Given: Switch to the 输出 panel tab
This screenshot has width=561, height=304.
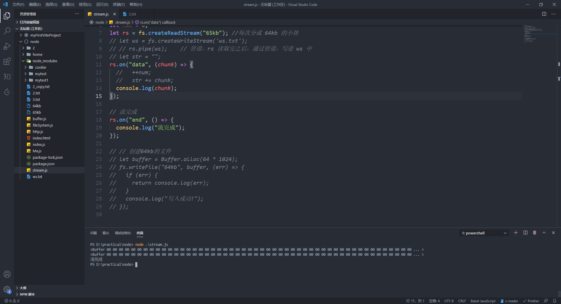Looking at the screenshot, I should [x=106, y=233].
